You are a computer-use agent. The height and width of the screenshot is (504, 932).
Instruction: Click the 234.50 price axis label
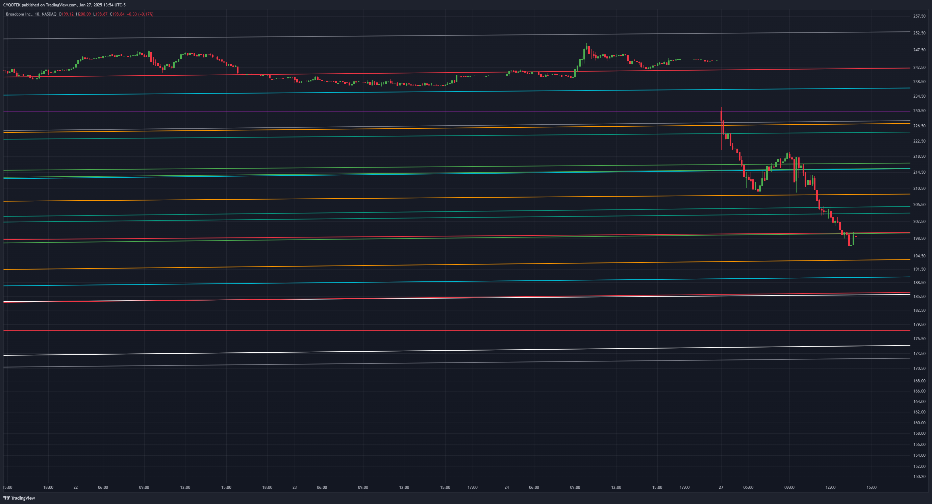click(x=920, y=96)
